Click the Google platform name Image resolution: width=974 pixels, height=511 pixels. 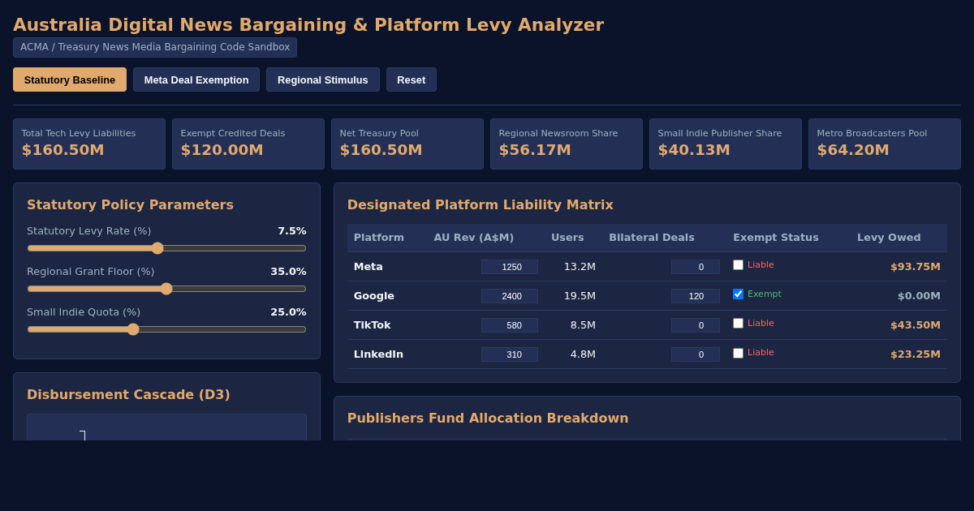374,296
